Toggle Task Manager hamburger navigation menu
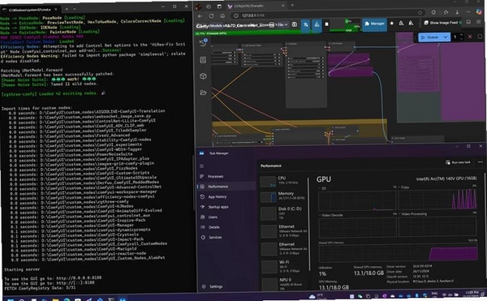487x301 pixels. click(x=201, y=166)
